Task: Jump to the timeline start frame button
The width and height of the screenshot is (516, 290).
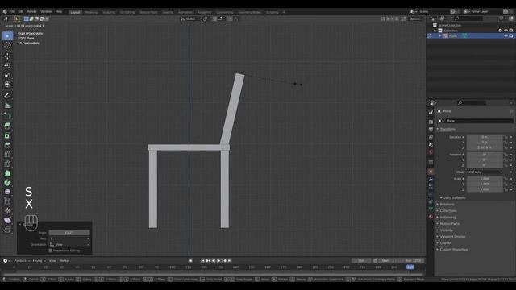Action: point(202,261)
